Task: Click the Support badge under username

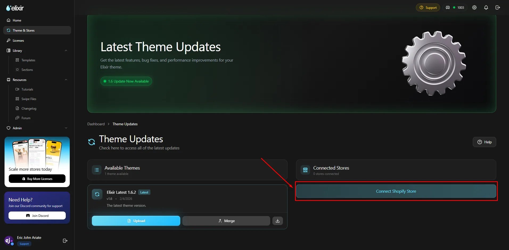Action: pos(24,244)
